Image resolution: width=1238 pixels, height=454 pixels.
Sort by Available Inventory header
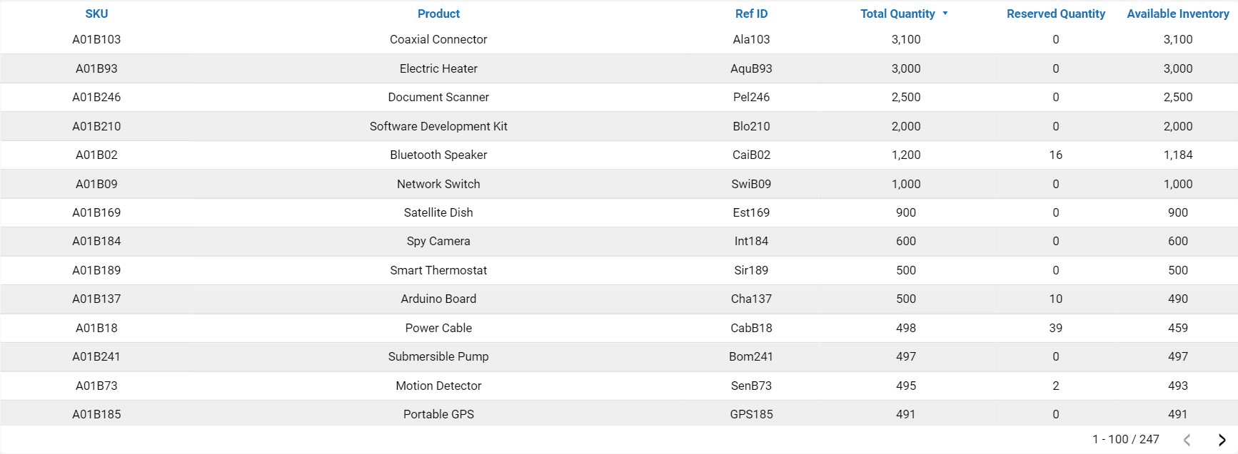1177,14
